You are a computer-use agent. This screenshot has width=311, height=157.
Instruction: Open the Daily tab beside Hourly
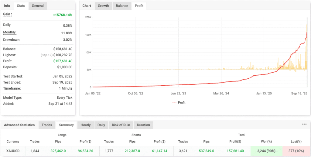(x=101, y=125)
